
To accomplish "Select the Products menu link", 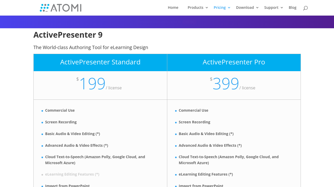I will point(195,8).
